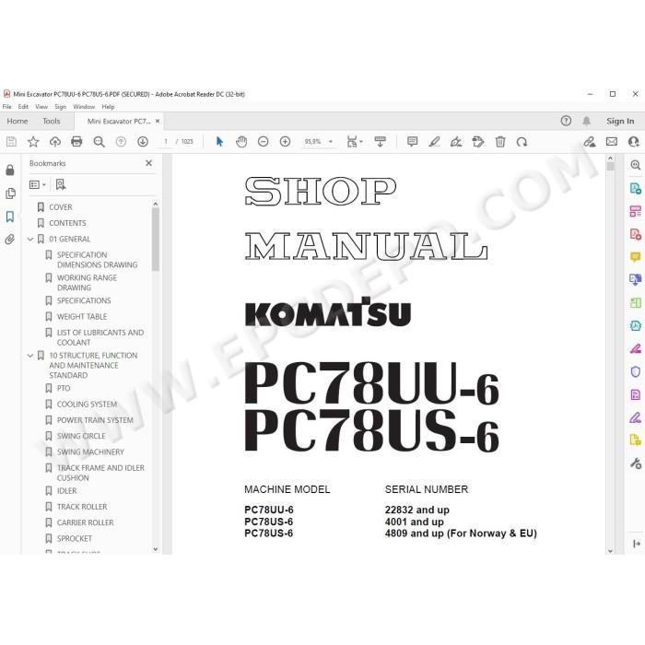This screenshot has height=645, width=645.
Task: Open the View menu
Action: pos(41,107)
